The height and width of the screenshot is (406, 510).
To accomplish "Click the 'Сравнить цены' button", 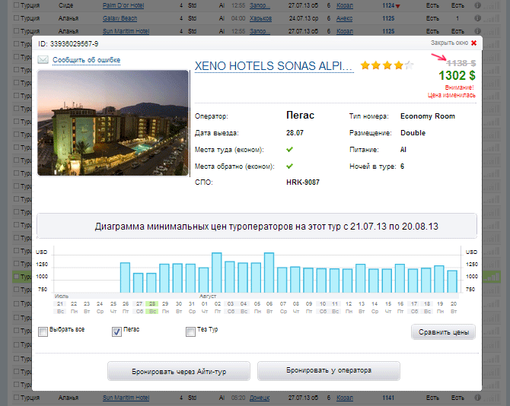I will (443, 332).
